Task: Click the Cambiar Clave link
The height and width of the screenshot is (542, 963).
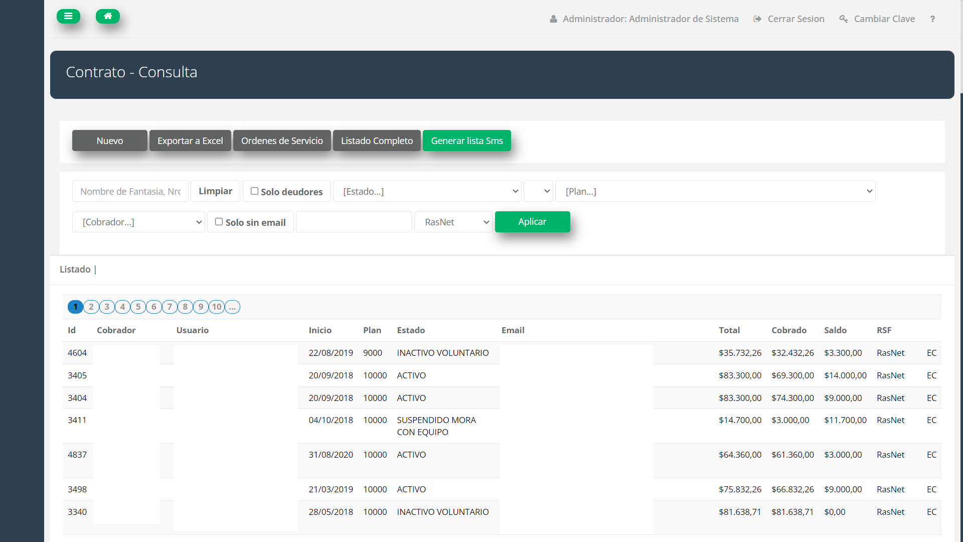Action: click(x=884, y=19)
